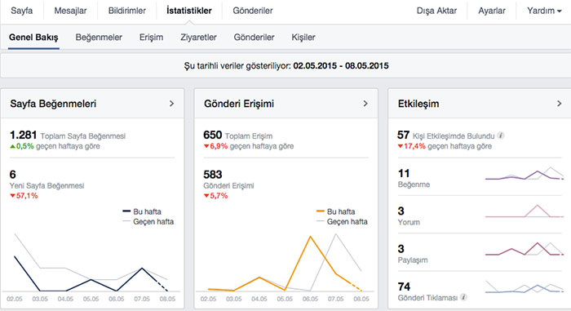571x311 pixels.
Task: Open Bildirimler in the top navigation
Action: click(x=127, y=11)
